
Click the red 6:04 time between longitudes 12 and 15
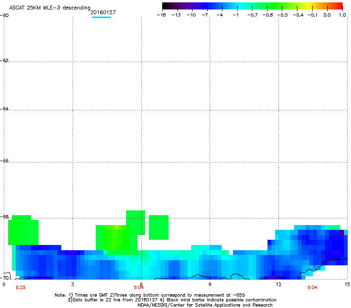click(x=312, y=288)
